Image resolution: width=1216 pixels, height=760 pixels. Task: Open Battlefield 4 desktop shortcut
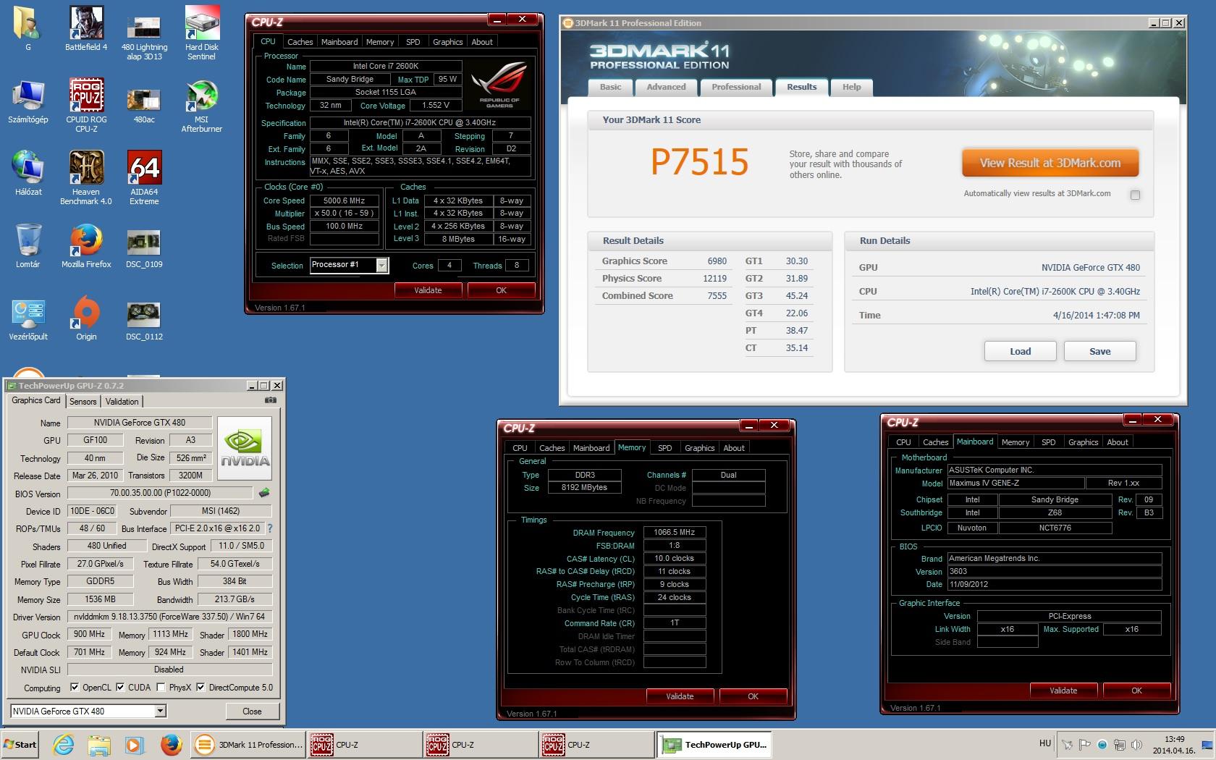click(x=86, y=29)
